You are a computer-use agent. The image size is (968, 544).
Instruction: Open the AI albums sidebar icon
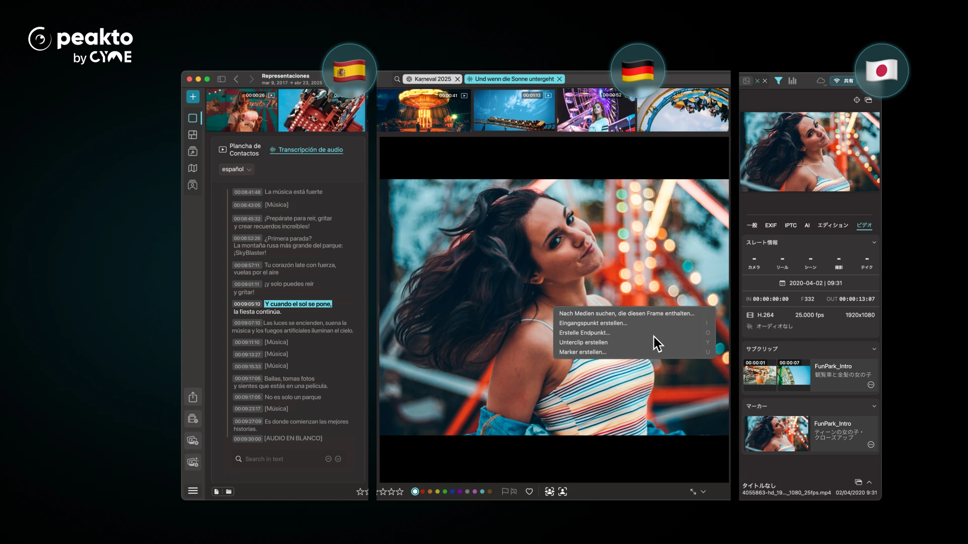(x=193, y=152)
